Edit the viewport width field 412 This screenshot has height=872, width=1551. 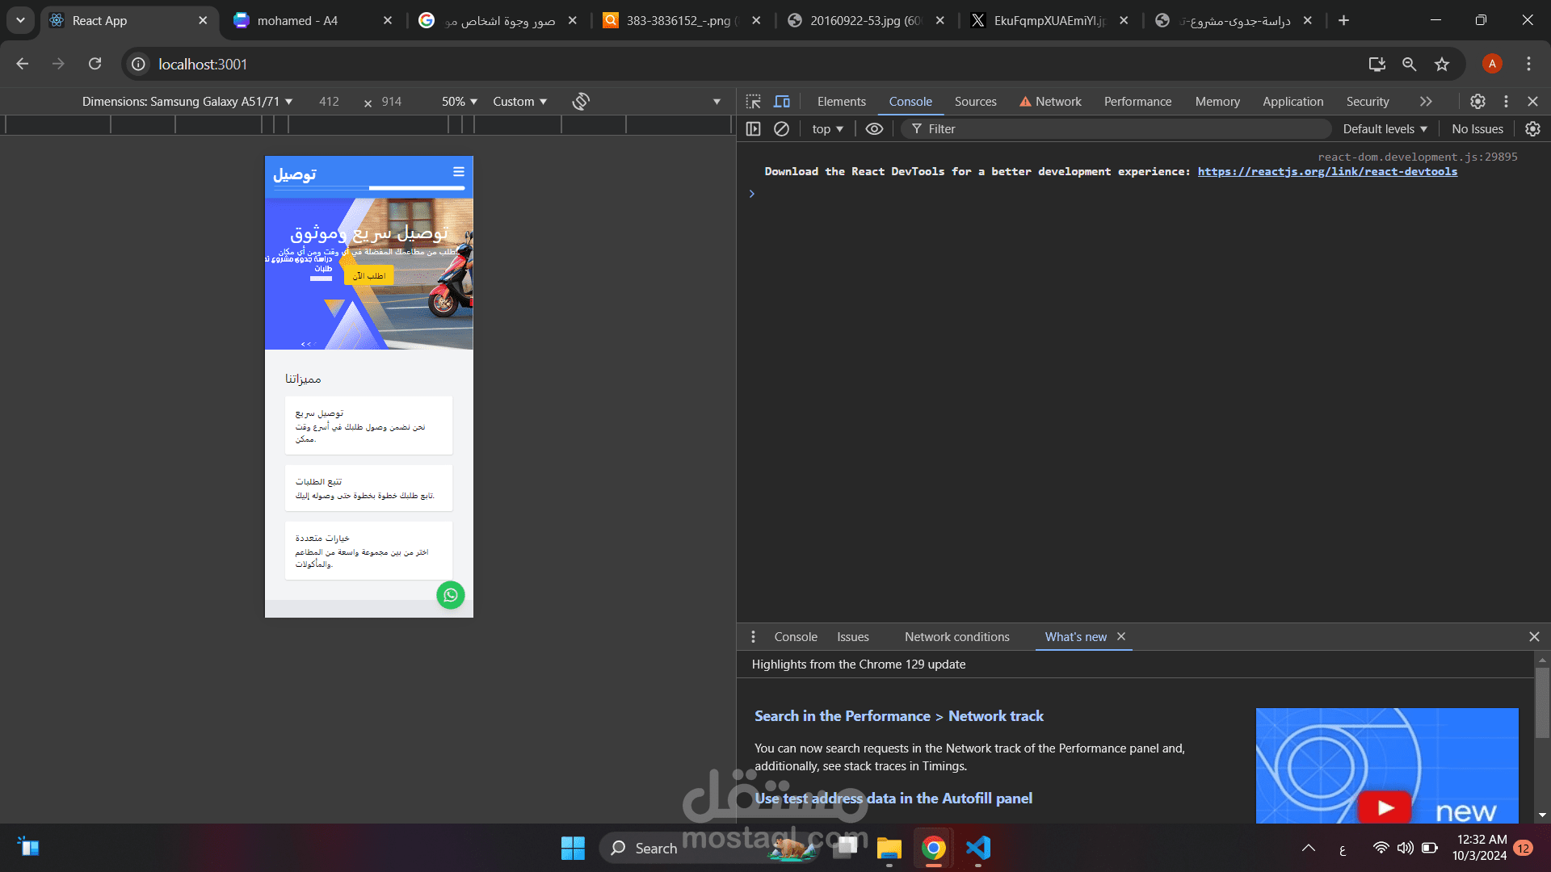(330, 102)
